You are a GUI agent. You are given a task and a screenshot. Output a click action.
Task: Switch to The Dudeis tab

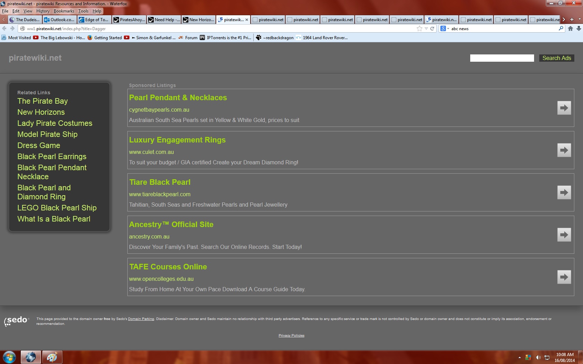pos(25,19)
